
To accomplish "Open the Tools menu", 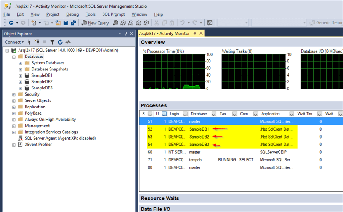I will [x=90, y=14].
